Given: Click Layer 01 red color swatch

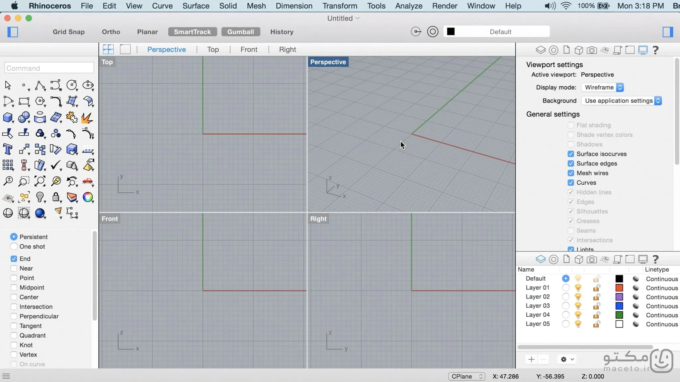Looking at the screenshot, I should tap(619, 288).
